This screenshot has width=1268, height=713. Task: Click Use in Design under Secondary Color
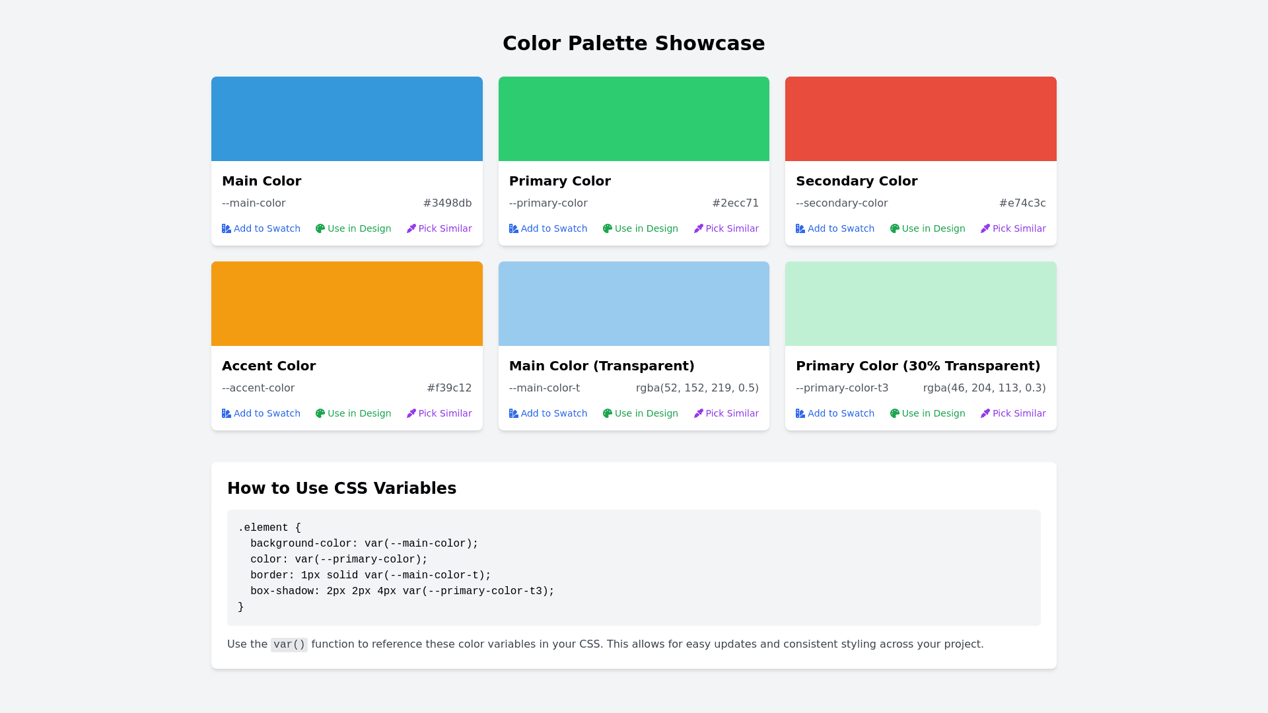pos(933,228)
